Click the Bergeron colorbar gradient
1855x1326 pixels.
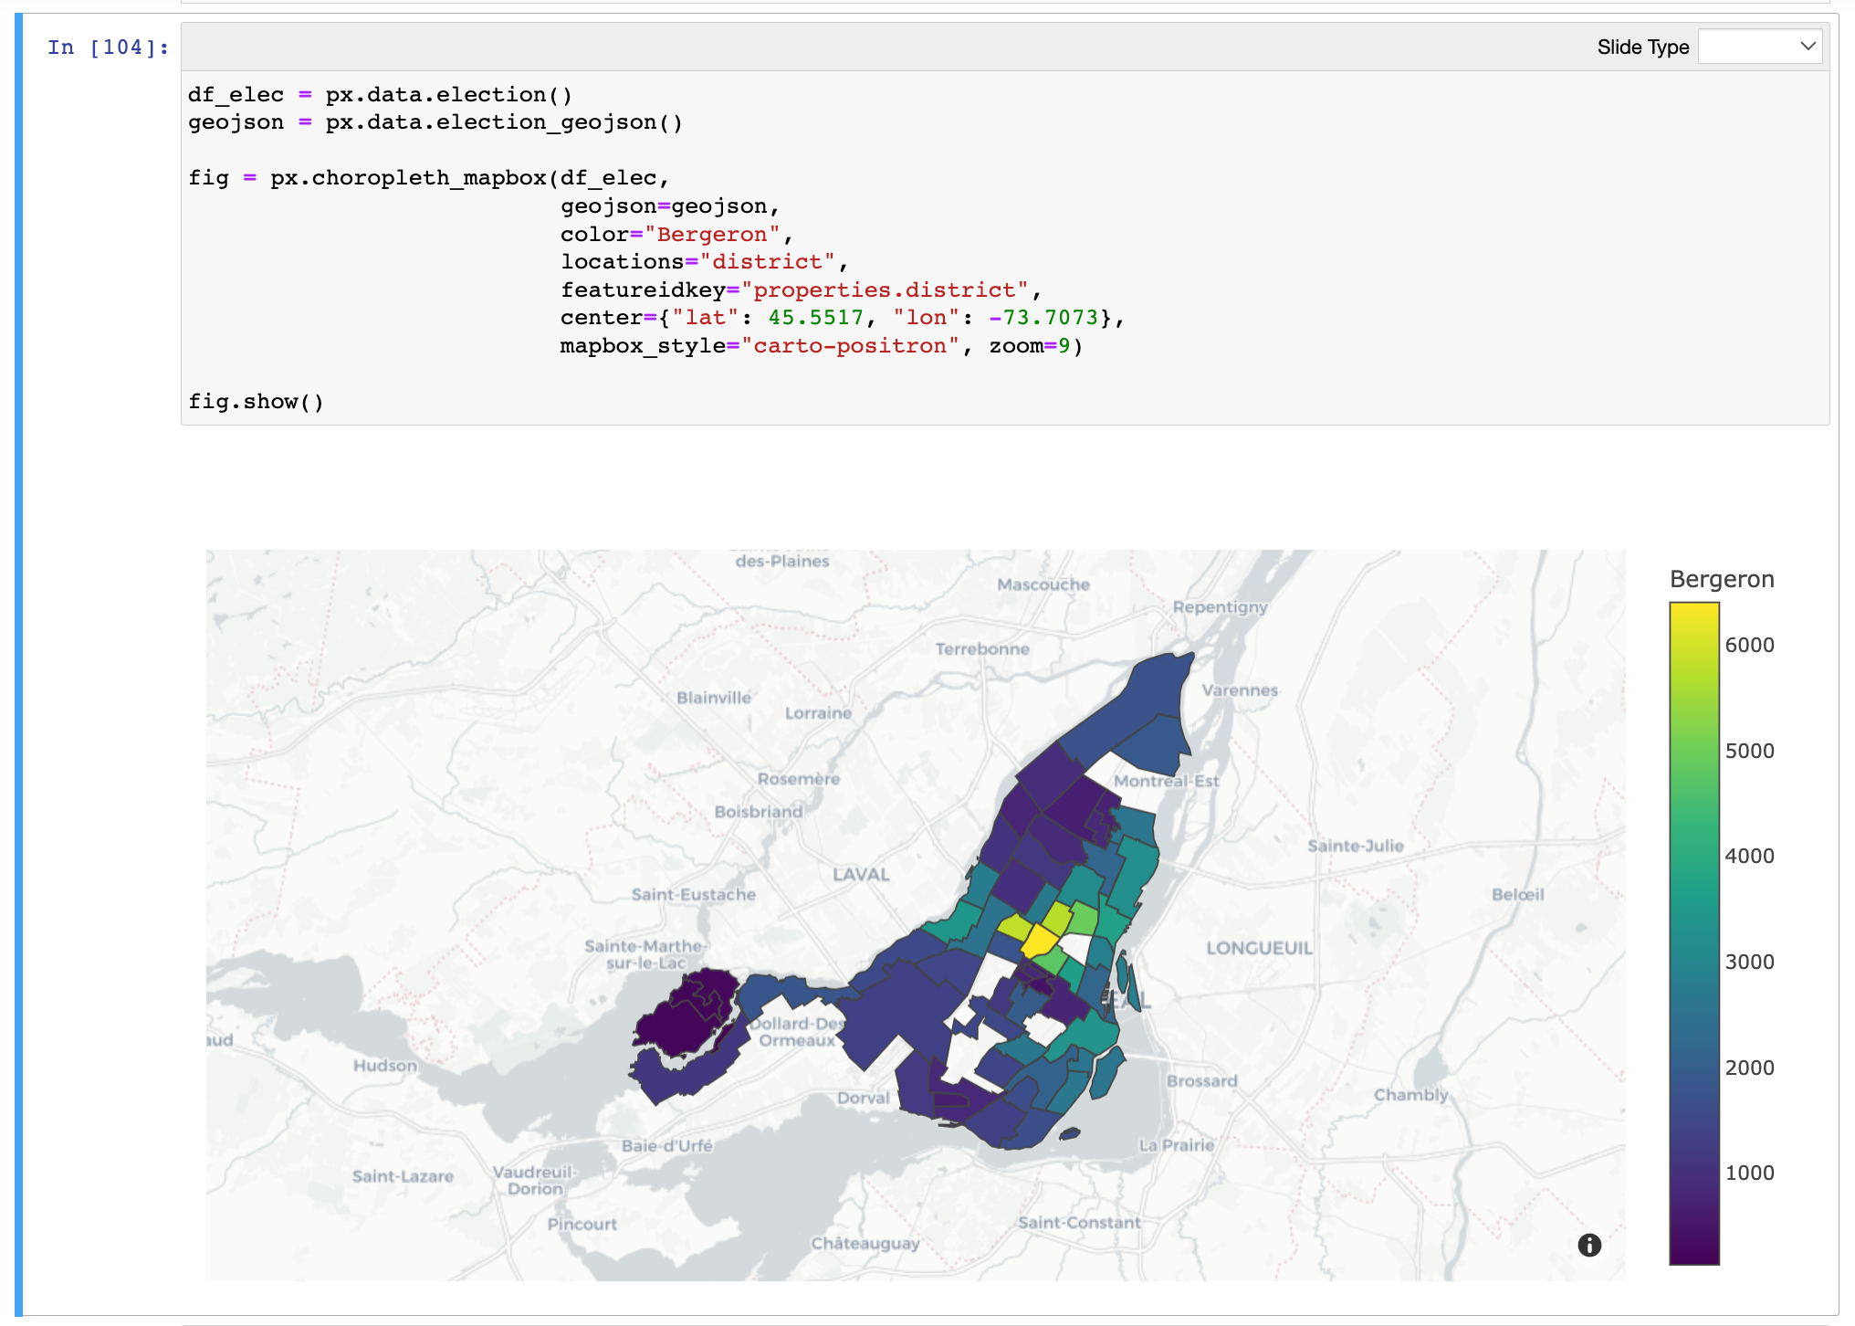tap(1693, 932)
